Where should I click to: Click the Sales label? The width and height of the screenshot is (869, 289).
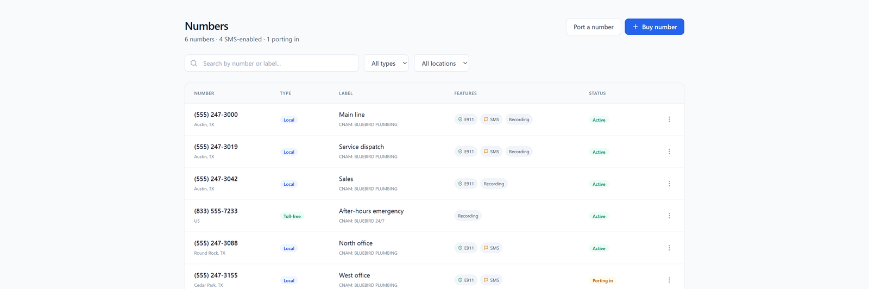346,179
